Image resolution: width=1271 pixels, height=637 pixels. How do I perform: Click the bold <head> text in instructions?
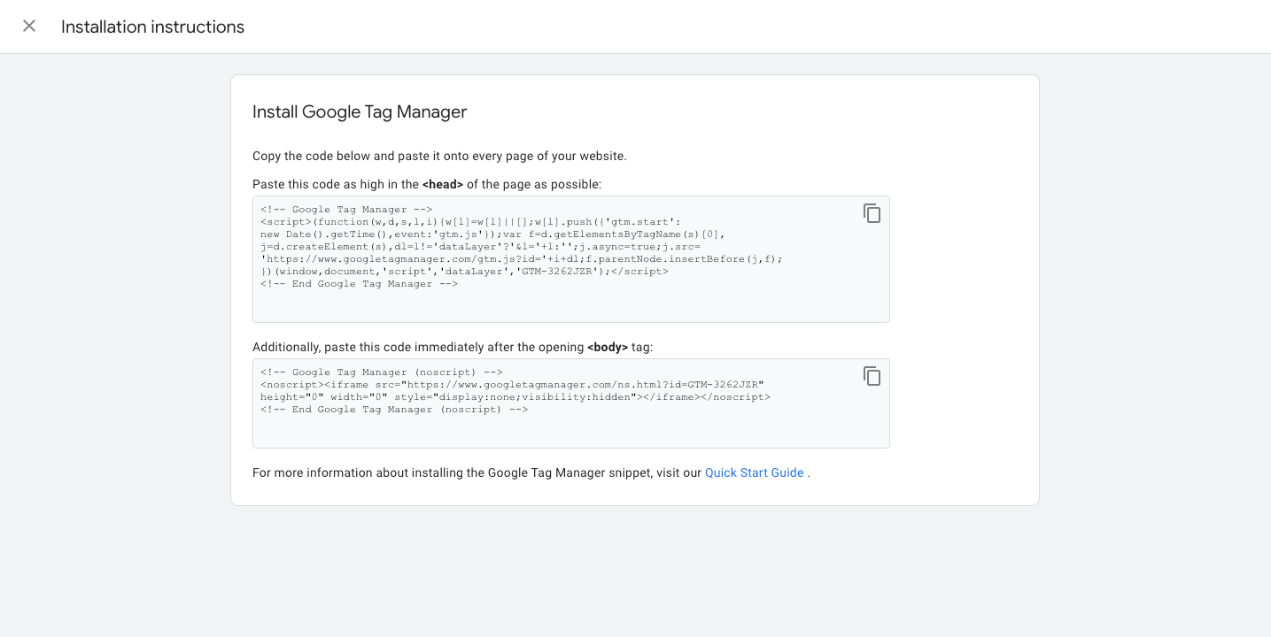tap(442, 184)
